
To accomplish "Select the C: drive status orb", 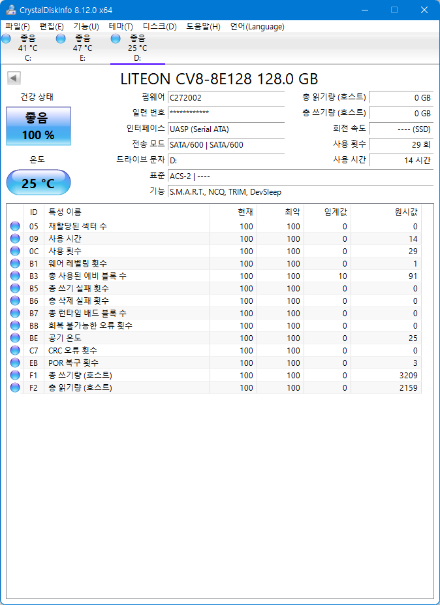I will pos(6,39).
